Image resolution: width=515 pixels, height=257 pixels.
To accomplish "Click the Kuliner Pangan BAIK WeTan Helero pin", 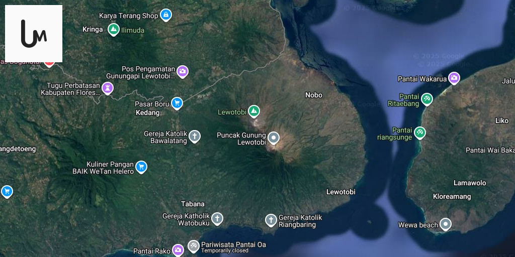I will point(141,167).
